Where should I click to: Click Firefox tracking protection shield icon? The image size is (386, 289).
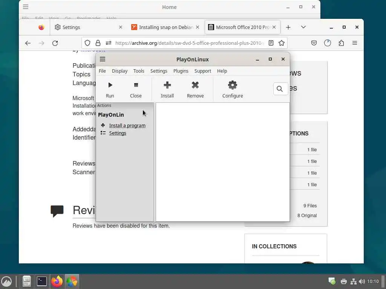coord(87,43)
